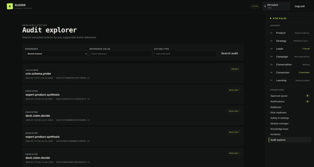The height and width of the screenshot is (167, 314).
Task: Click the green KLEOS9 K logo
Action: (x=10, y=6)
